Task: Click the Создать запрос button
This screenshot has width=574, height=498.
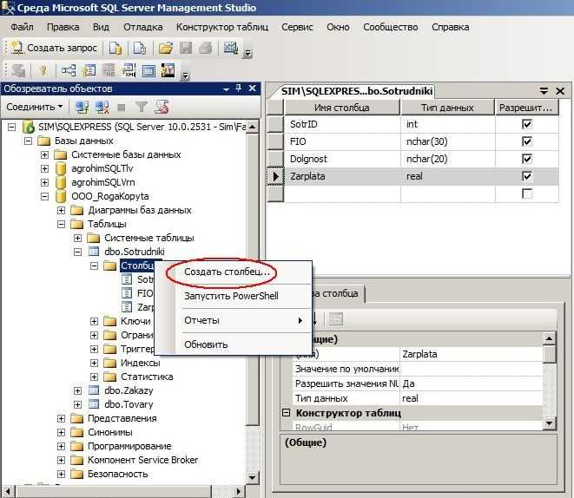Action: point(54,49)
